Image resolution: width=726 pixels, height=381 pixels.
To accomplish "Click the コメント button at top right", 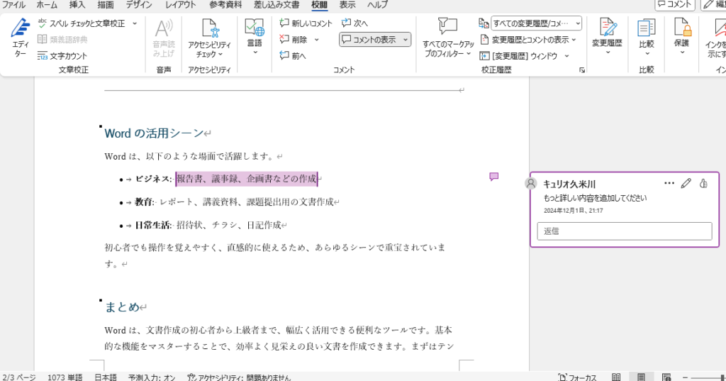I will (675, 5).
